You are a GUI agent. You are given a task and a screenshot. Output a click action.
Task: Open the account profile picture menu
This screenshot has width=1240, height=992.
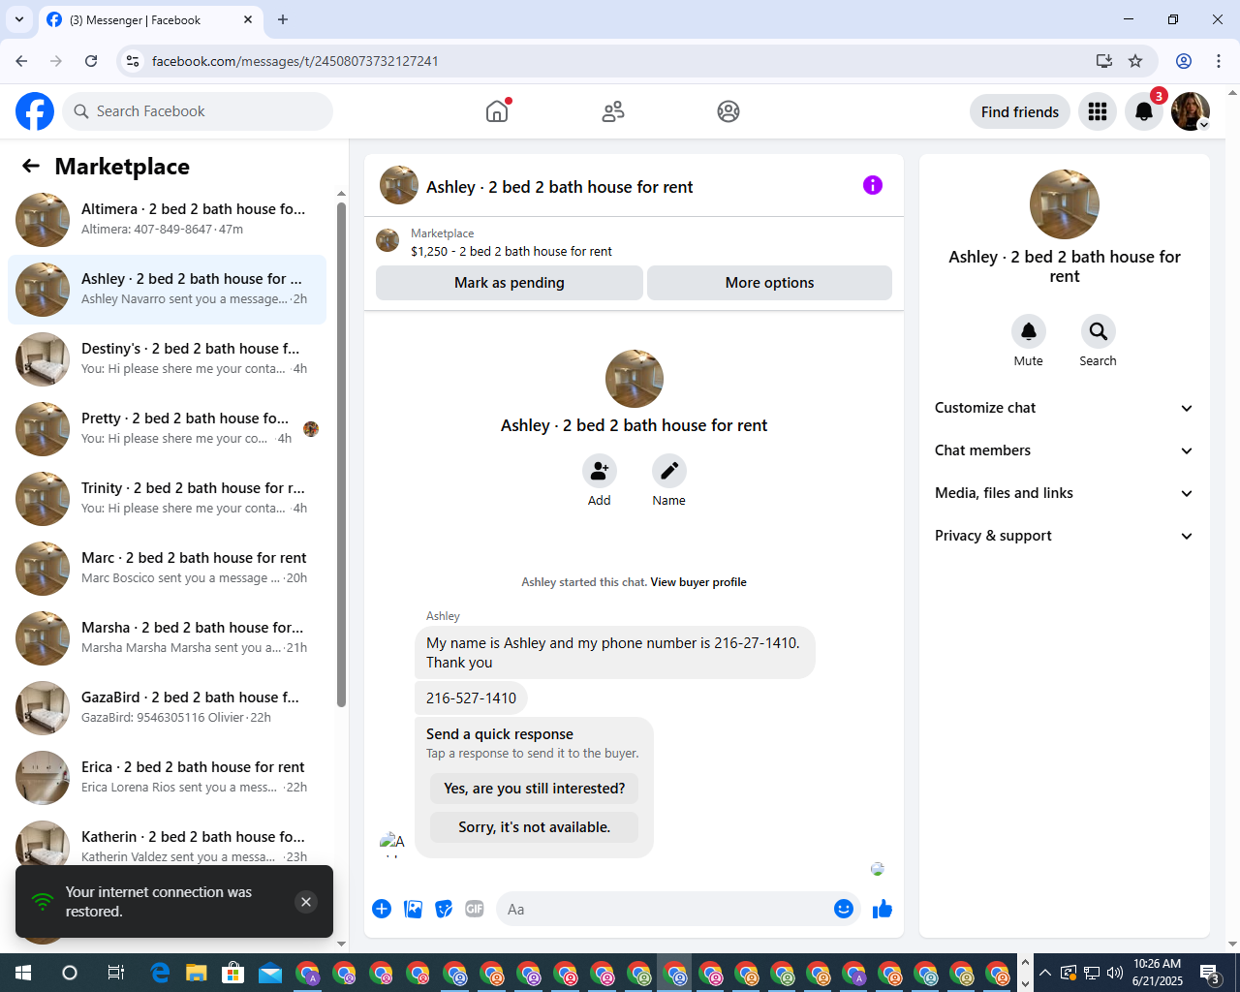coord(1191,111)
